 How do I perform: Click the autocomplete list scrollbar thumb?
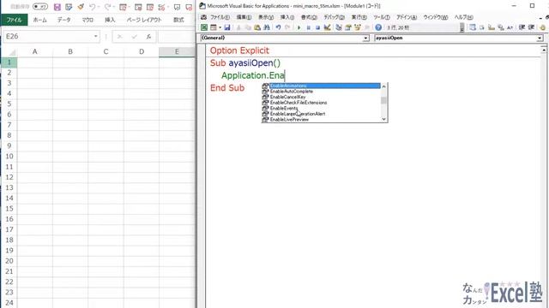pos(383,100)
